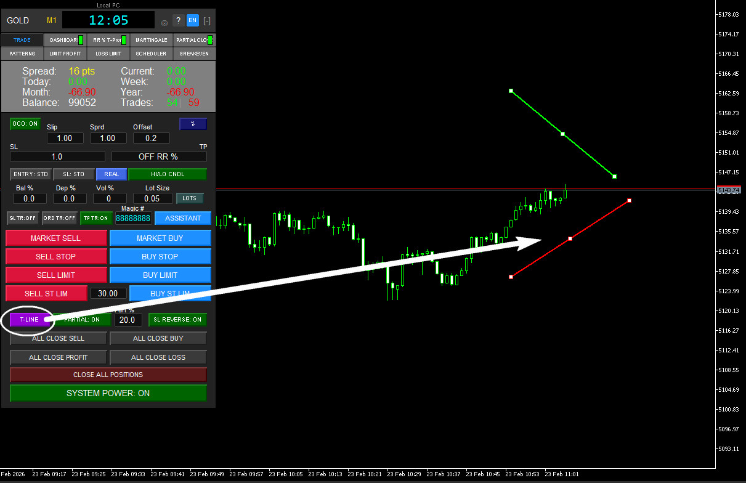Screen dimensions: 746x483
Task: Click the small gear settings icon
Action: [x=164, y=23]
